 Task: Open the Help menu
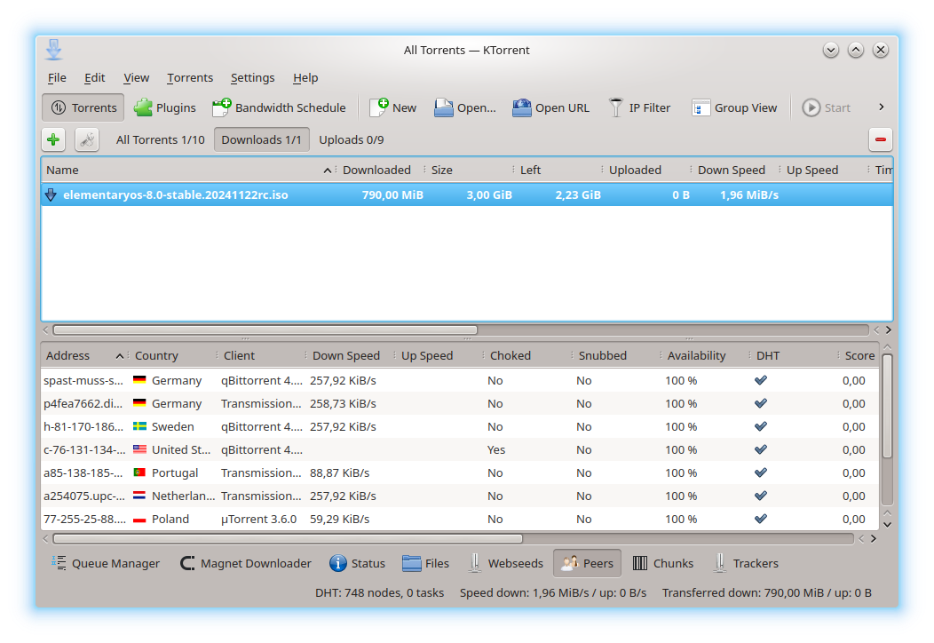click(305, 78)
